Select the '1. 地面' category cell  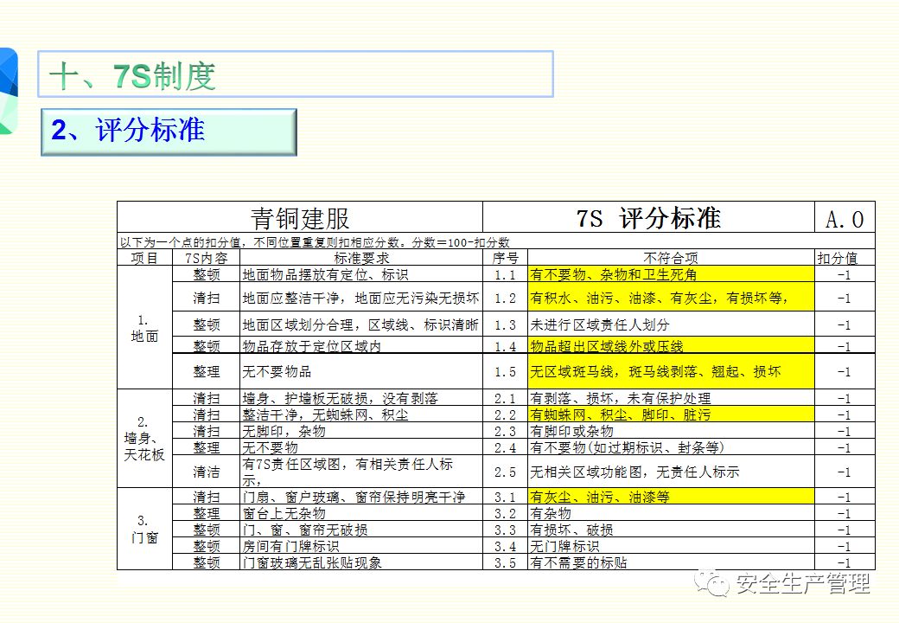click(144, 328)
